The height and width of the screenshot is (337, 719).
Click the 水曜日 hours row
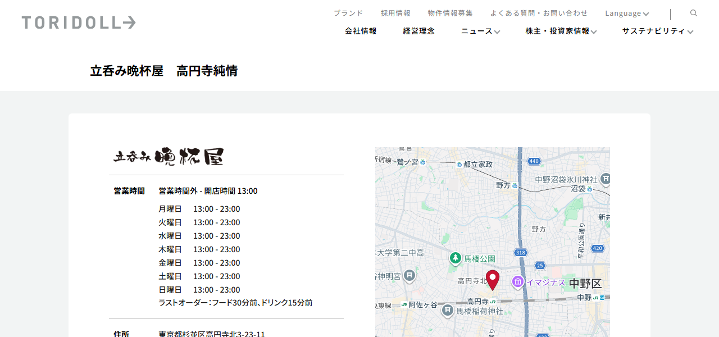pyautogui.click(x=199, y=236)
